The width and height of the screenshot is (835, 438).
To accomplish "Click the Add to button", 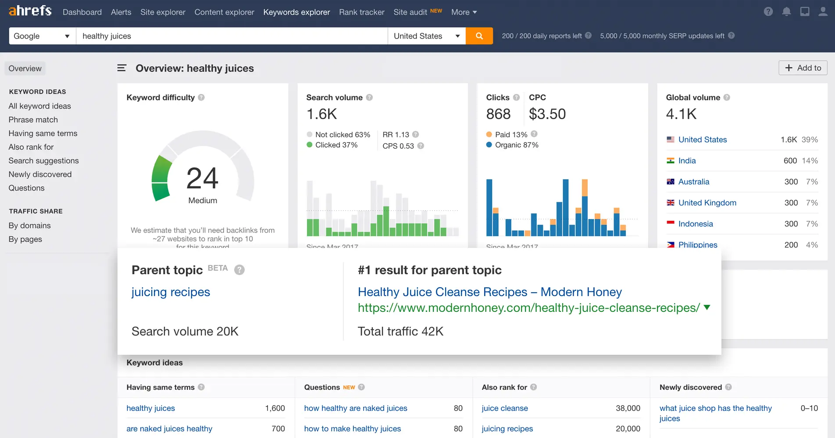I will point(803,68).
